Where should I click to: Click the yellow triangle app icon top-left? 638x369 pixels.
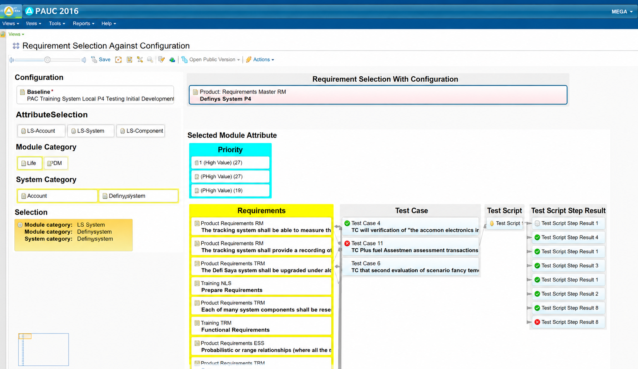click(9, 11)
